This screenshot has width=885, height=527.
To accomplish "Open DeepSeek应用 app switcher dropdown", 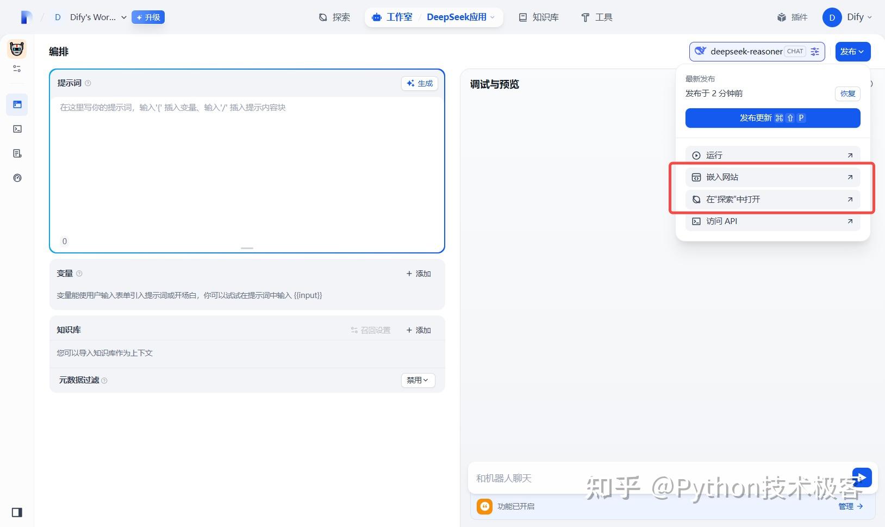I will tap(461, 17).
